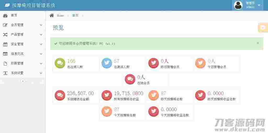The height and width of the screenshot is (133, 268).
Task: Click the 产品管理 shuffle icon
Action: click(x=5, y=35)
